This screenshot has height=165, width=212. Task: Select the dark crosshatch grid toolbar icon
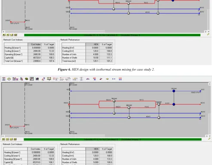pos(49,79)
